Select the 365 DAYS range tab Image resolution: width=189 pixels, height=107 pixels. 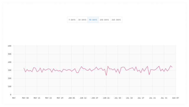pos(116,20)
